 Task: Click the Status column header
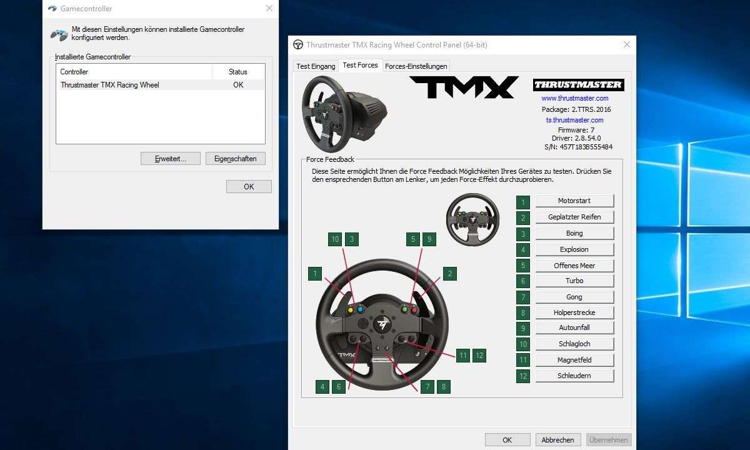click(238, 72)
